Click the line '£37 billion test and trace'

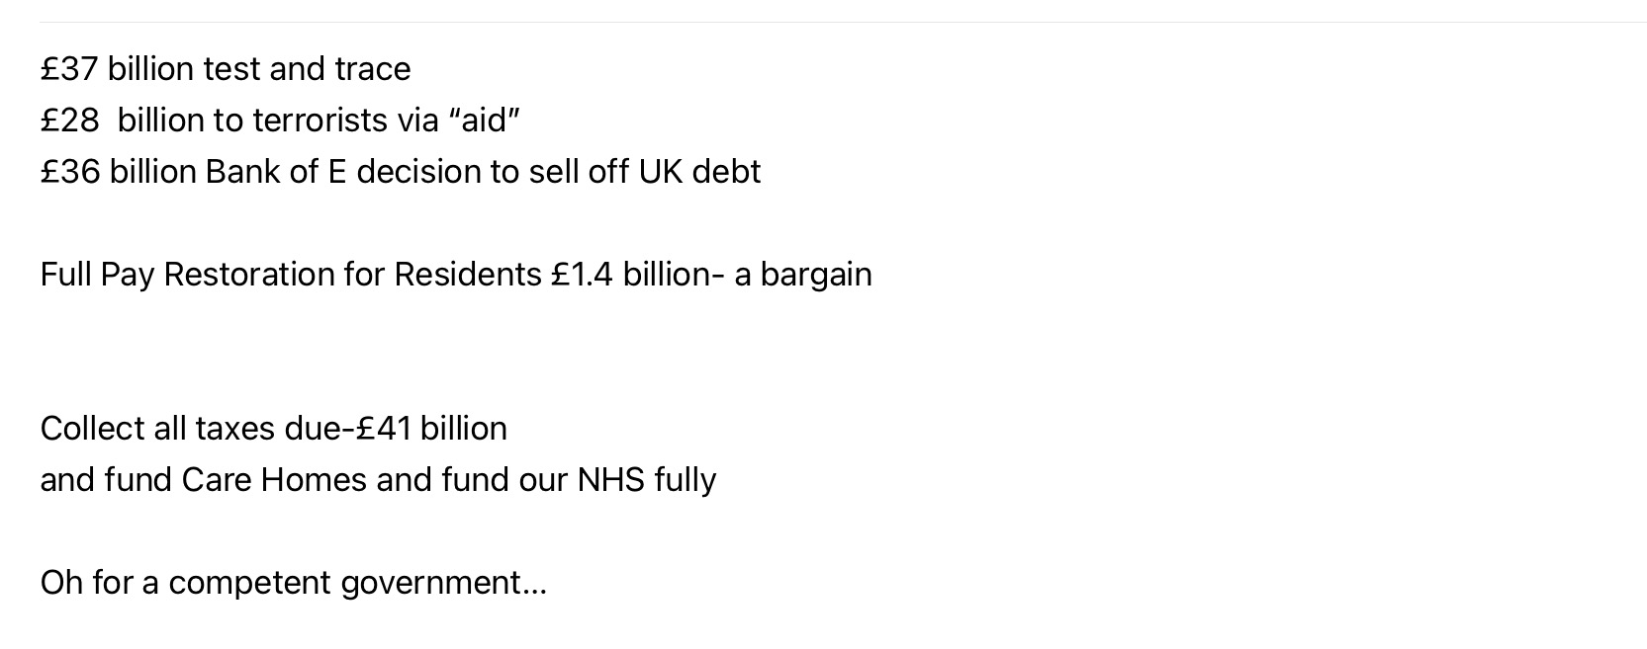tap(226, 69)
